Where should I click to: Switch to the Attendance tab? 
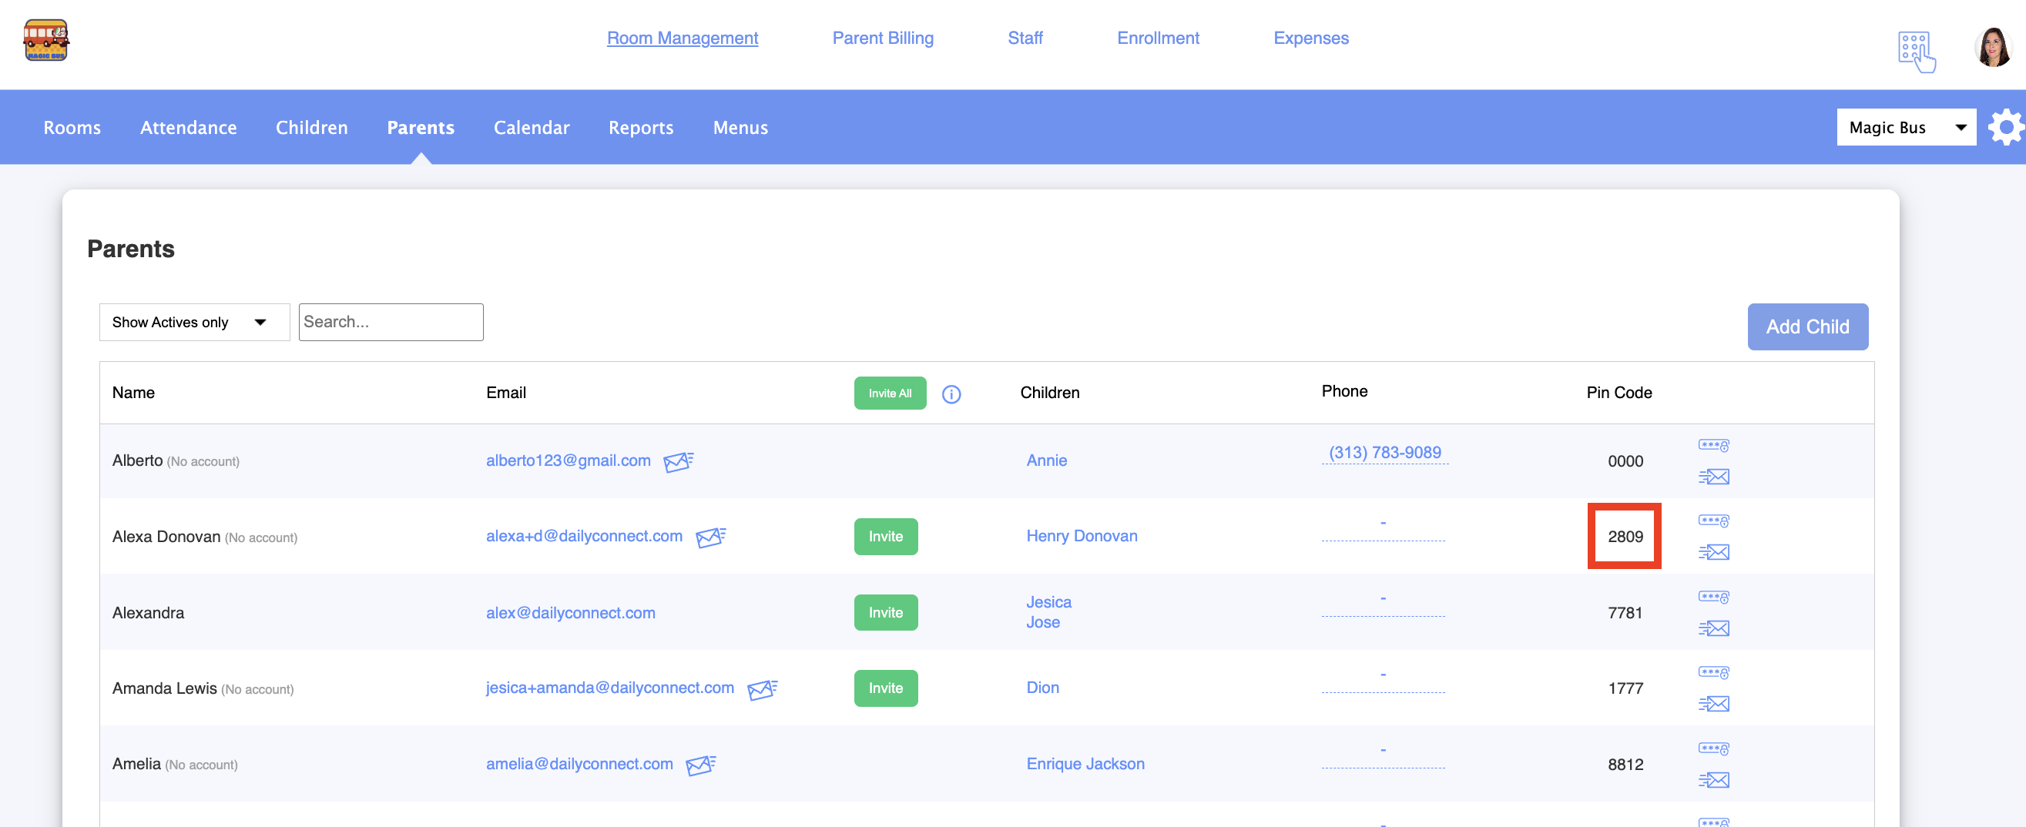[188, 127]
